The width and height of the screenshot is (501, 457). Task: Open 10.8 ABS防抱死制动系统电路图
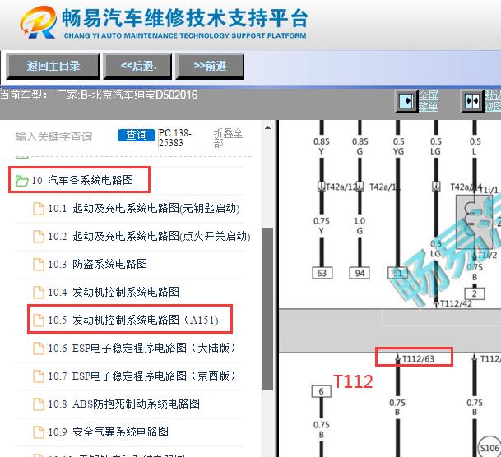[123, 404]
